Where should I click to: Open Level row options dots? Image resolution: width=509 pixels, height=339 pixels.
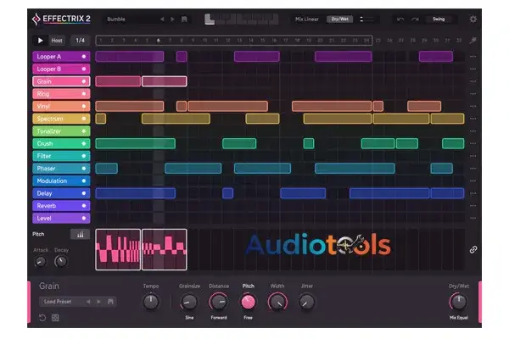473,218
